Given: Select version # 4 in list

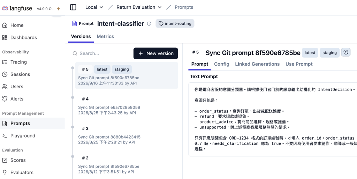Looking at the screenshot, I should pos(127,105).
